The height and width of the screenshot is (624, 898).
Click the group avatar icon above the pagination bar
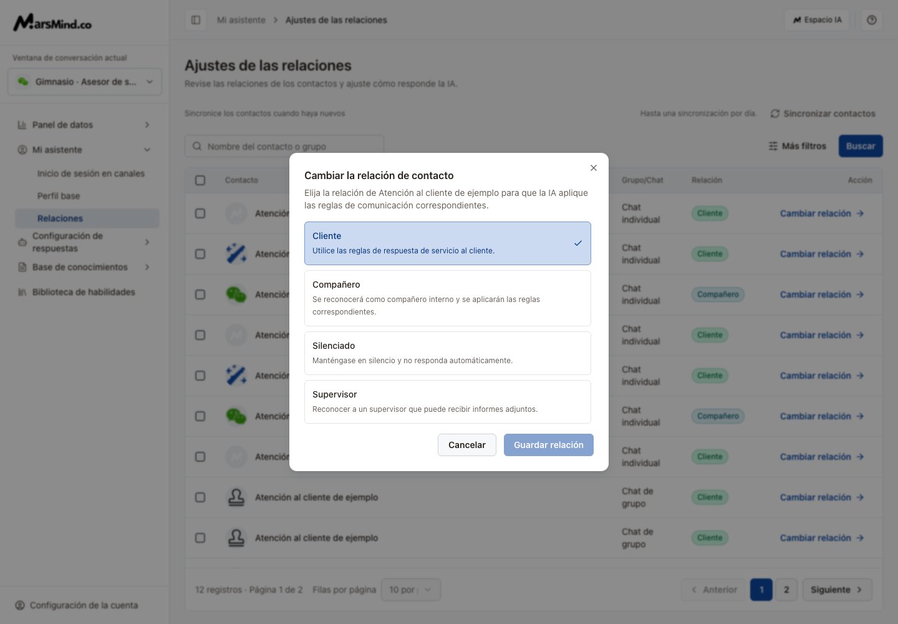[x=236, y=538]
